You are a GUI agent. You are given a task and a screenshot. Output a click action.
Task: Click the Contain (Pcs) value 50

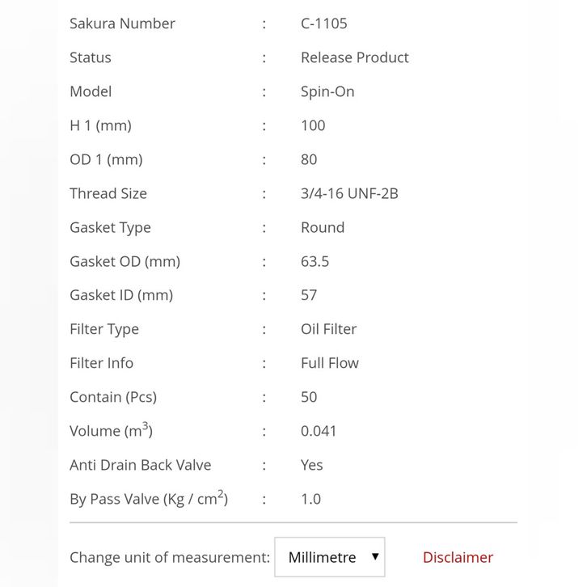(309, 397)
